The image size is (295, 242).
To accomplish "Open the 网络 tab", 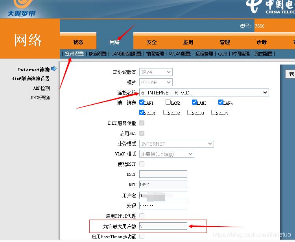I will [x=114, y=42].
